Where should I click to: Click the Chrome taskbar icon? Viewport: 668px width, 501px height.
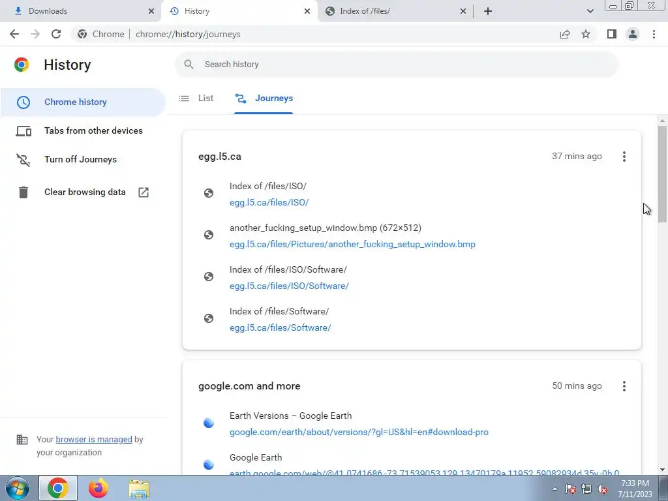point(58,488)
